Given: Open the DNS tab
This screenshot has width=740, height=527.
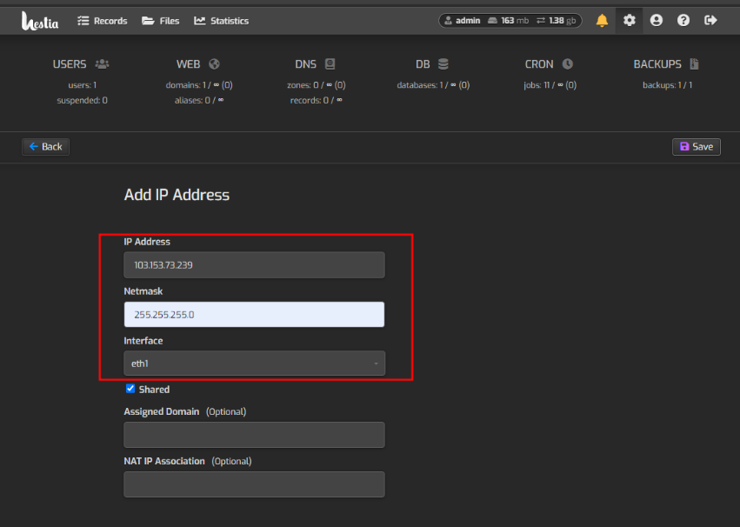Looking at the screenshot, I should point(316,64).
